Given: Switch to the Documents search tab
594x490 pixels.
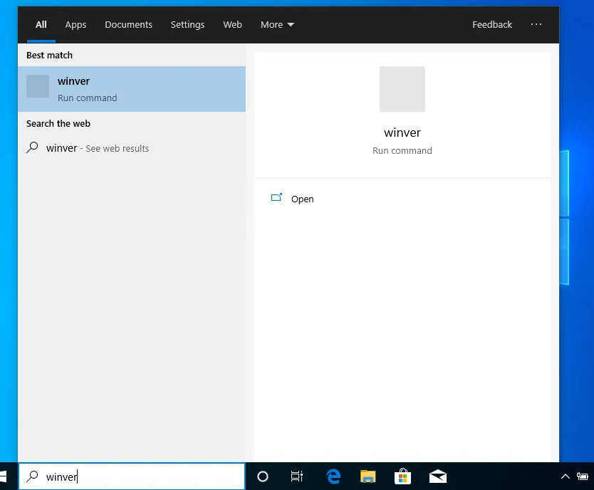Looking at the screenshot, I should [x=128, y=25].
